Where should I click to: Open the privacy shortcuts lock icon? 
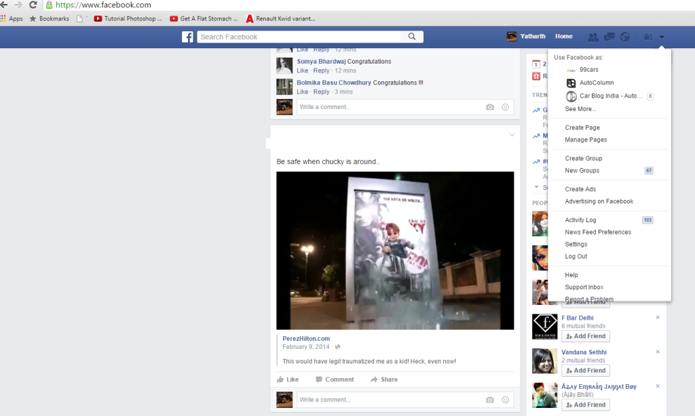pyautogui.click(x=647, y=37)
